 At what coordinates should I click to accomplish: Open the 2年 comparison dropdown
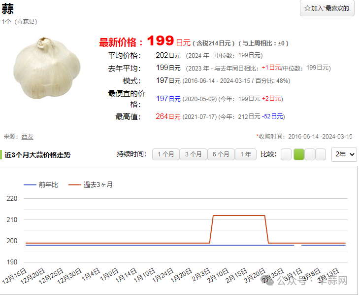(x=344, y=154)
